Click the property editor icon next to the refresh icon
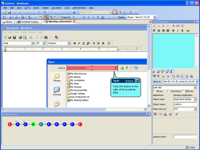 point(130,12)
